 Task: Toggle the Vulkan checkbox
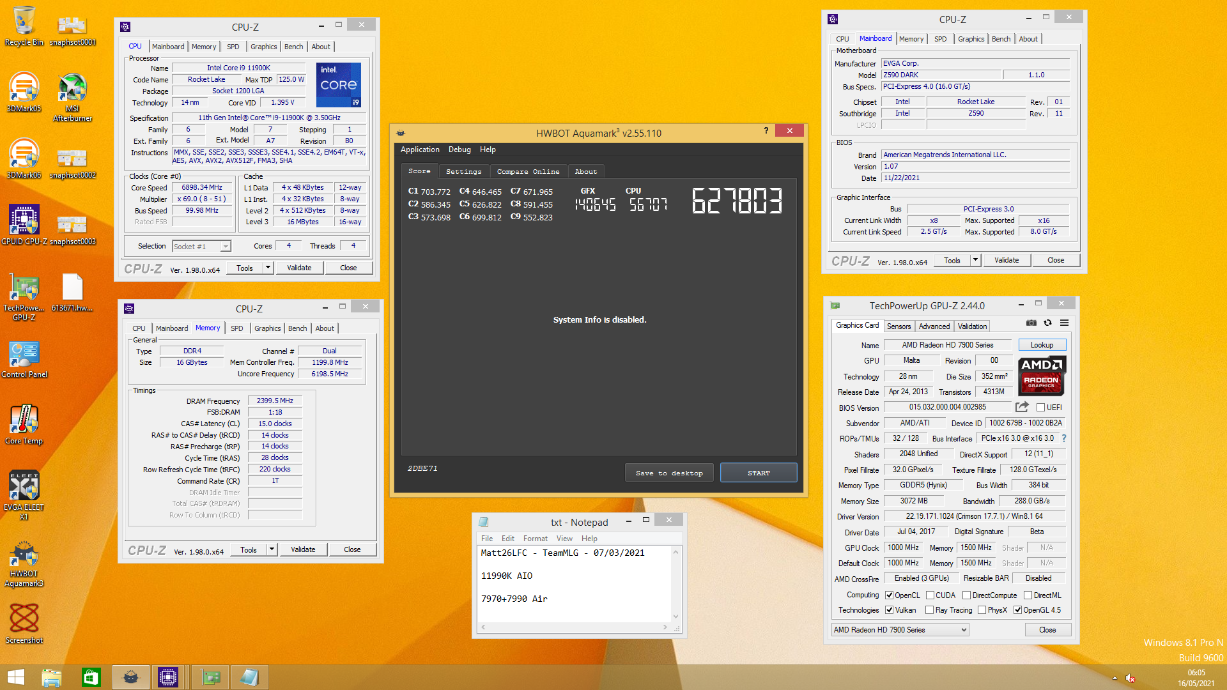889,610
